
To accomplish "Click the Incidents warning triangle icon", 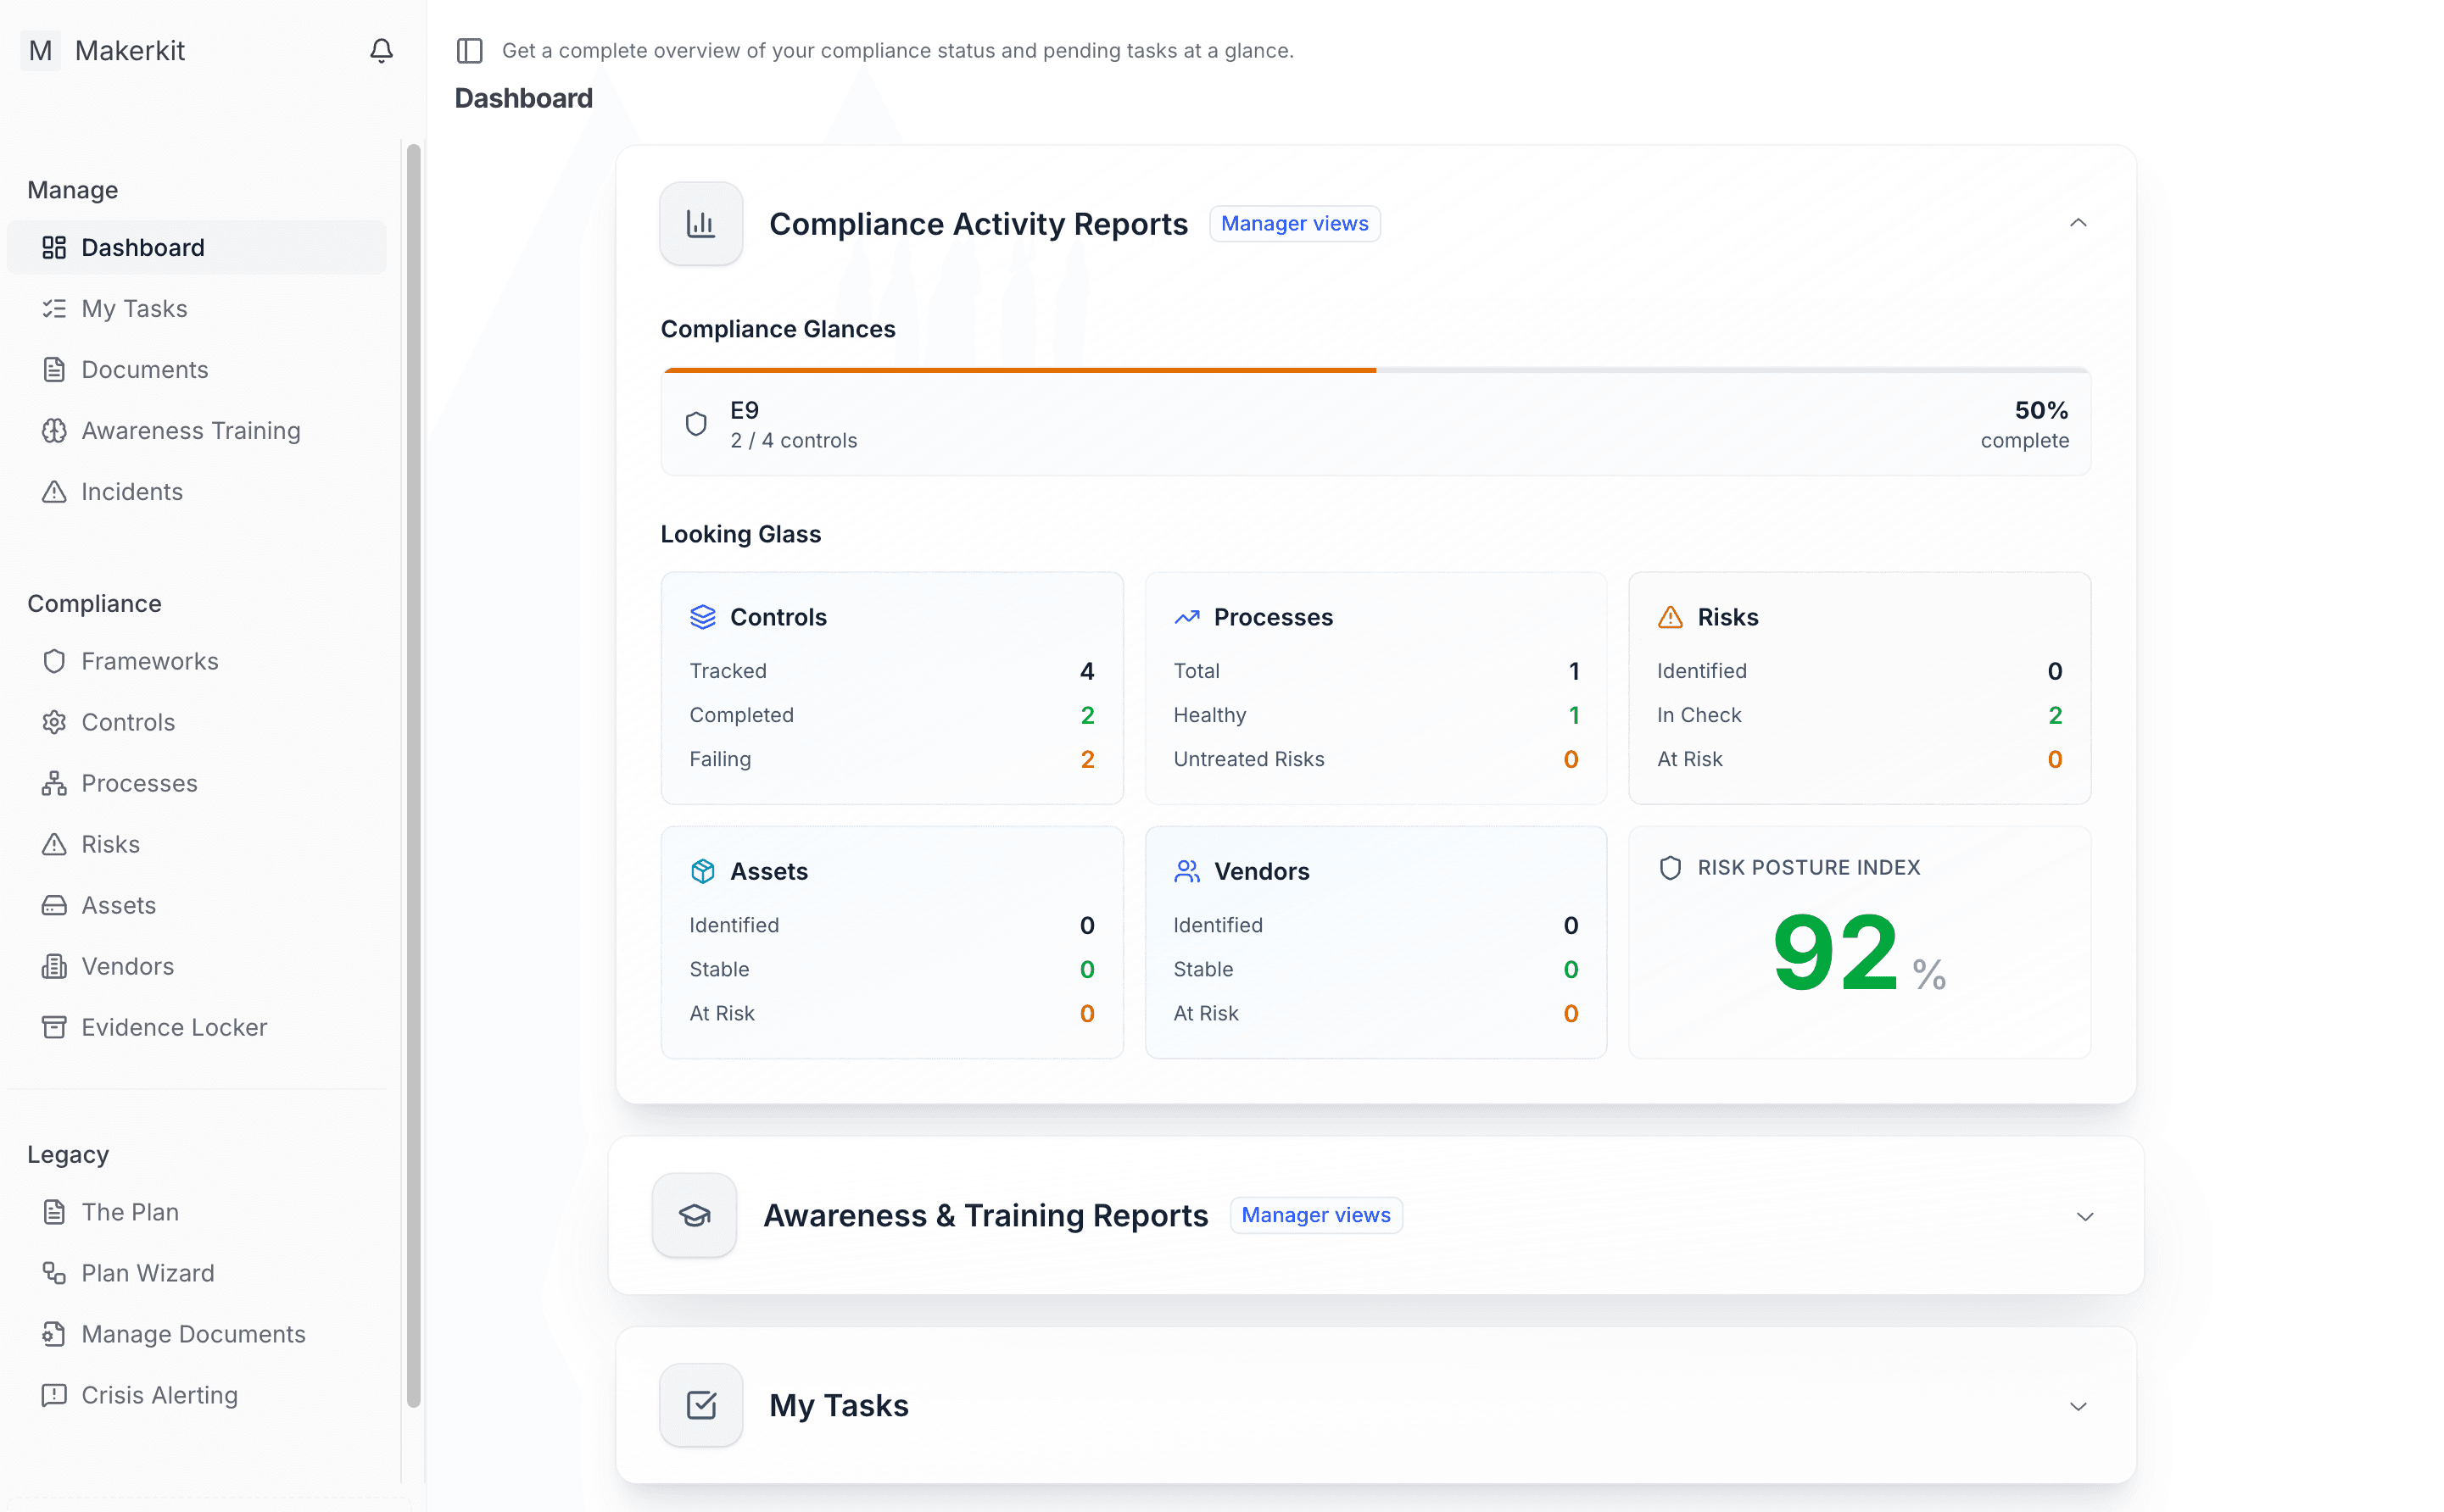I will pos(55,491).
